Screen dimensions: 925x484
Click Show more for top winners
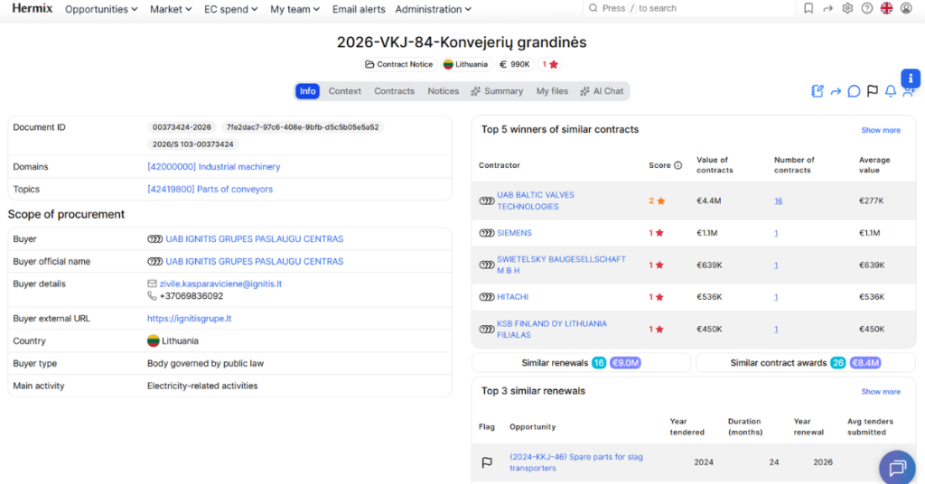click(x=880, y=130)
